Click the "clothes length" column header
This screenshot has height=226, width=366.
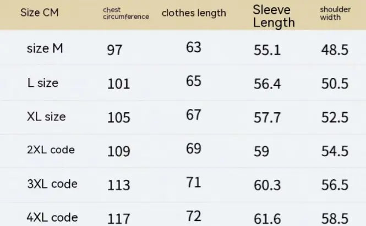pyautogui.click(x=194, y=13)
